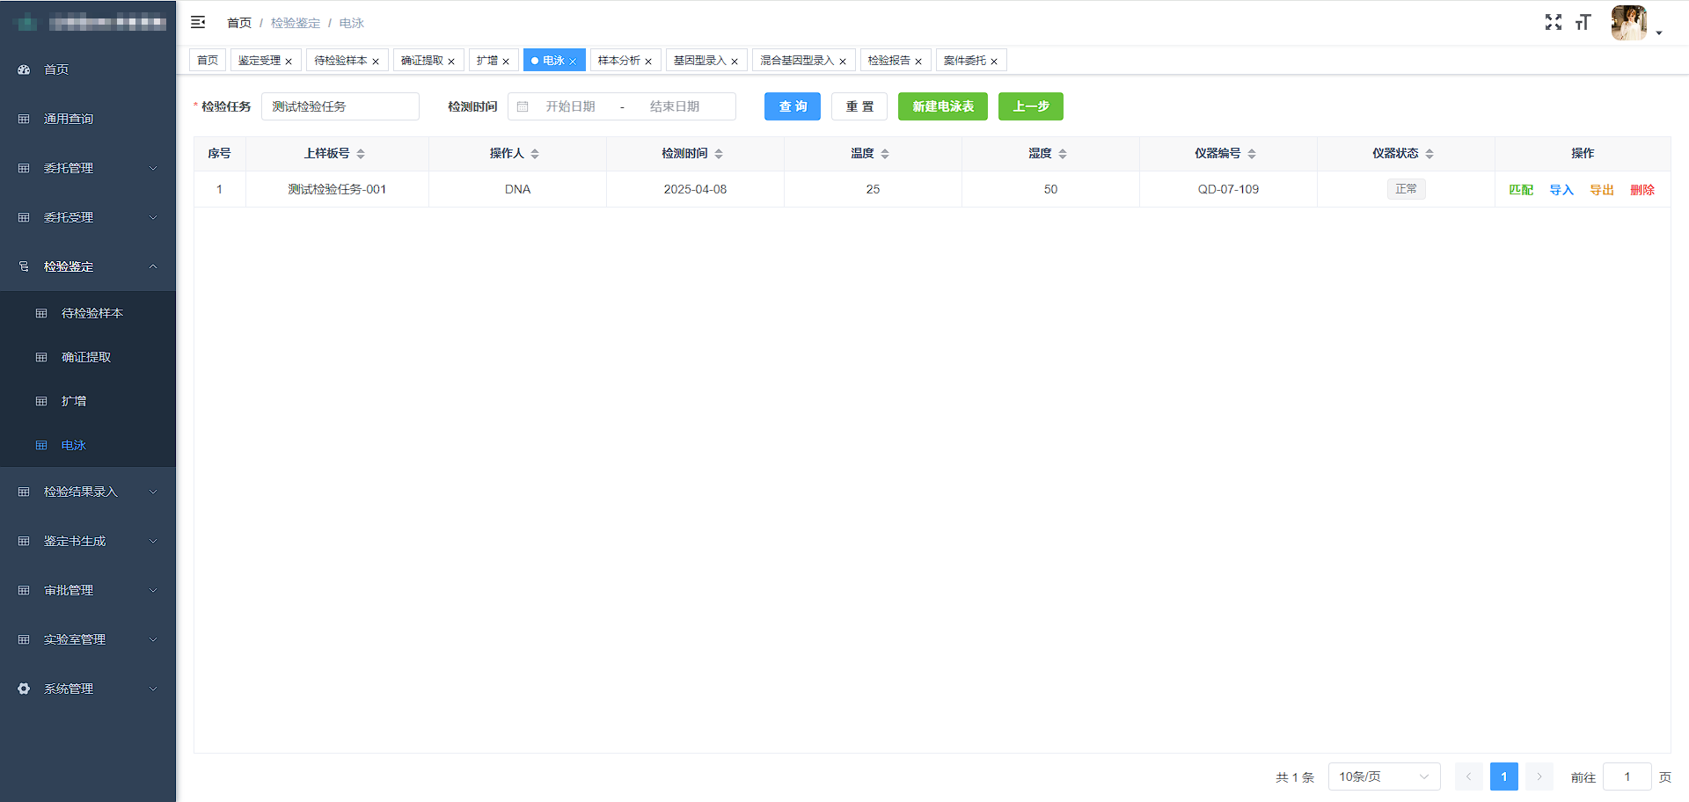Image resolution: width=1689 pixels, height=802 pixels.
Task: Close the 扩增 tab with its X
Action: pos(506,62)
